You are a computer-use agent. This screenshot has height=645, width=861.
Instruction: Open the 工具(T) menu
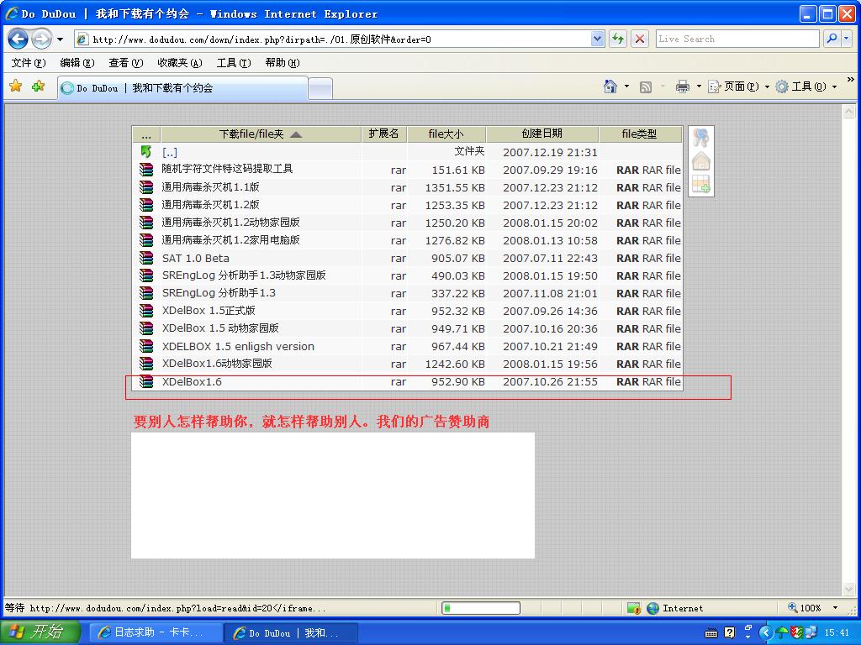click(234, 63)
